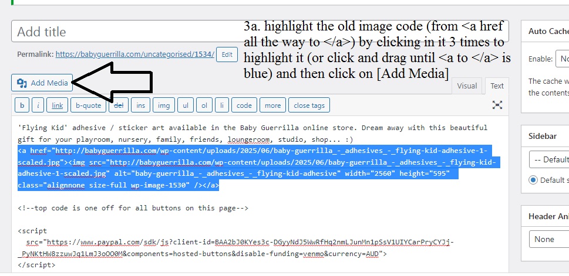Insert blockquote with b-quote button
The image size is (569, 276).
89,105
